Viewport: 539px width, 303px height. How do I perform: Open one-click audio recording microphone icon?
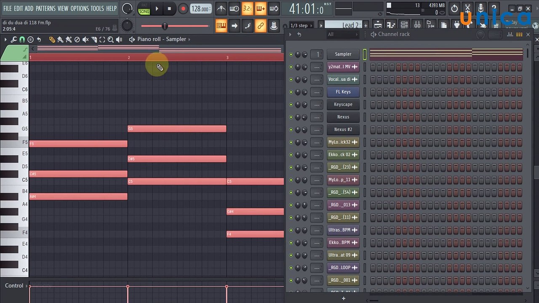tap(480, 8)
